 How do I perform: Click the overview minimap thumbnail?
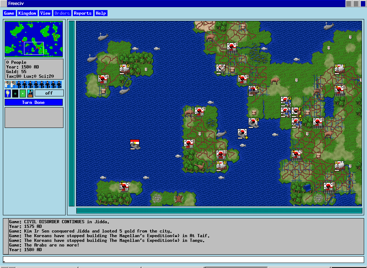(34, 39)
